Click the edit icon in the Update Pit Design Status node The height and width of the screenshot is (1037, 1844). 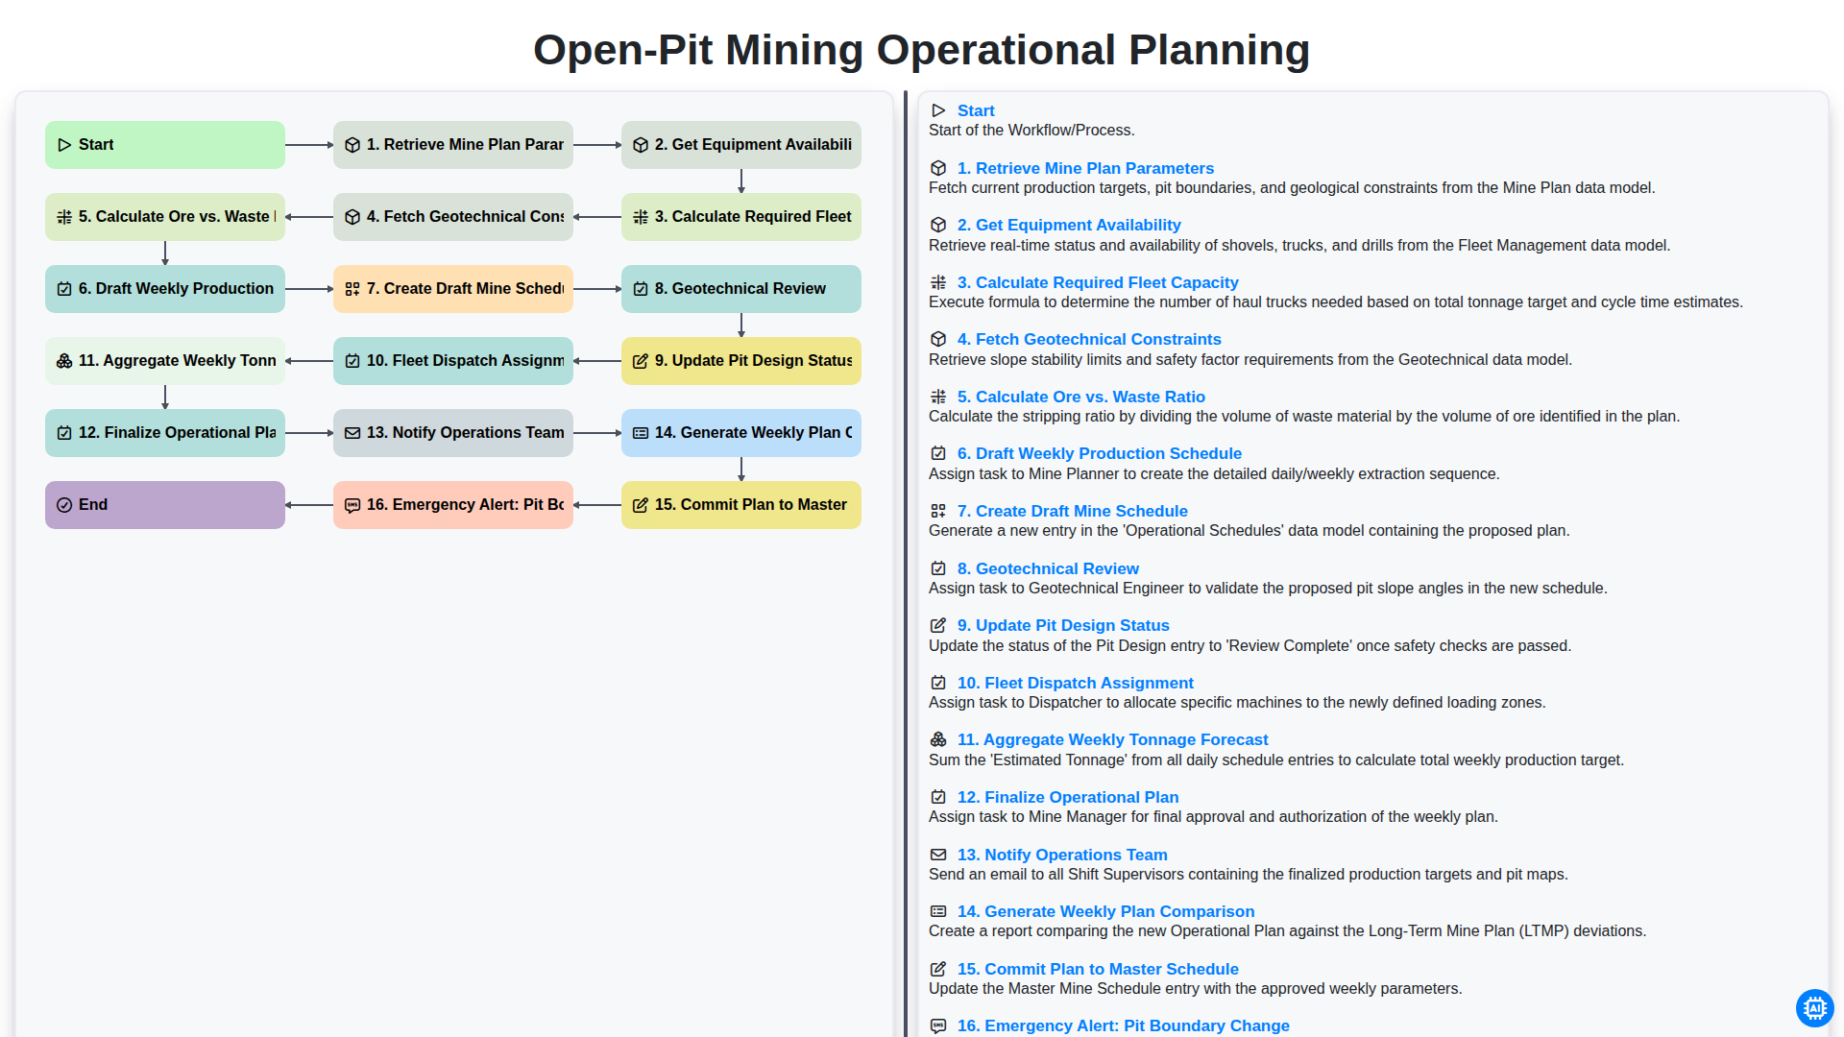point(641,361)
